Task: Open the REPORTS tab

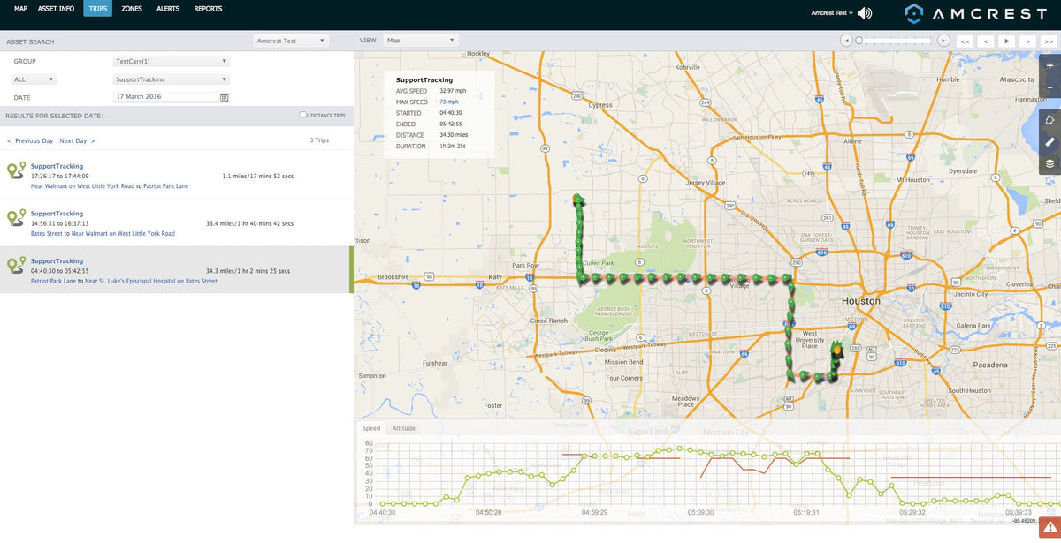Action: [x=208, y=9]
